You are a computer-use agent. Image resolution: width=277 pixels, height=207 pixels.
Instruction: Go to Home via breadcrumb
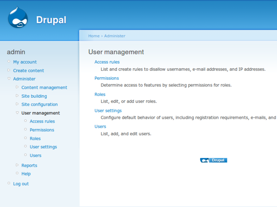[x=93, y=36]
